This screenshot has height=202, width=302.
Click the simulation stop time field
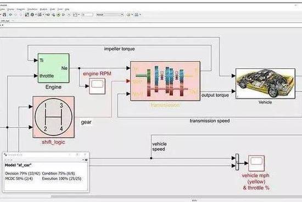pos(87,14)
